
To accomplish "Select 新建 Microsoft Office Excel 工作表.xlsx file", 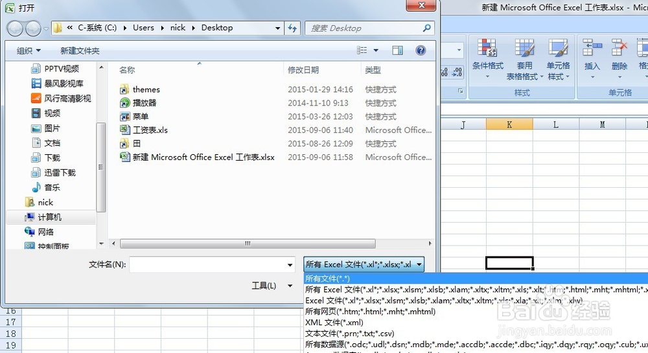I will 197,157.
